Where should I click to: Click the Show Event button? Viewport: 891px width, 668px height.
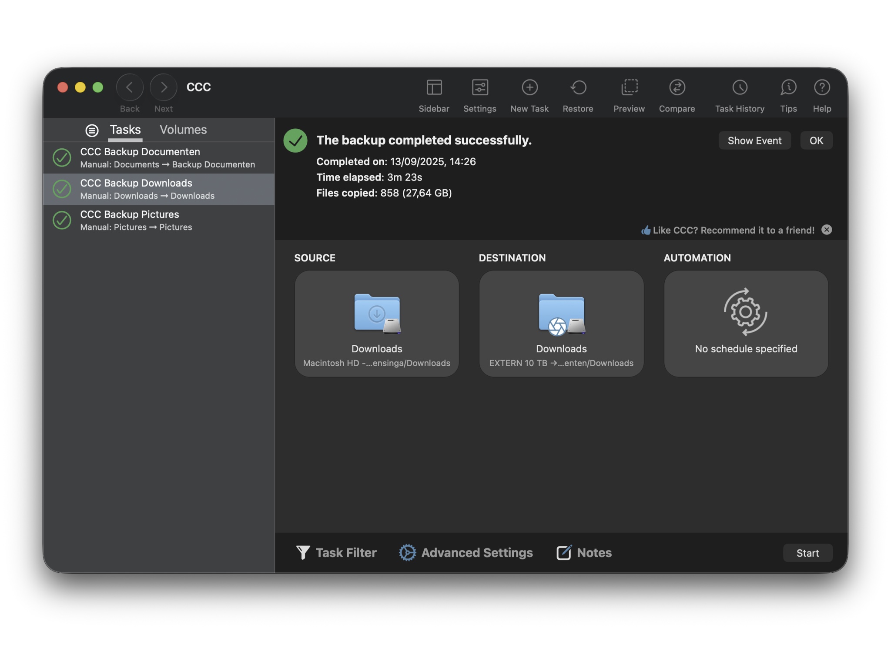pos(754,140)
